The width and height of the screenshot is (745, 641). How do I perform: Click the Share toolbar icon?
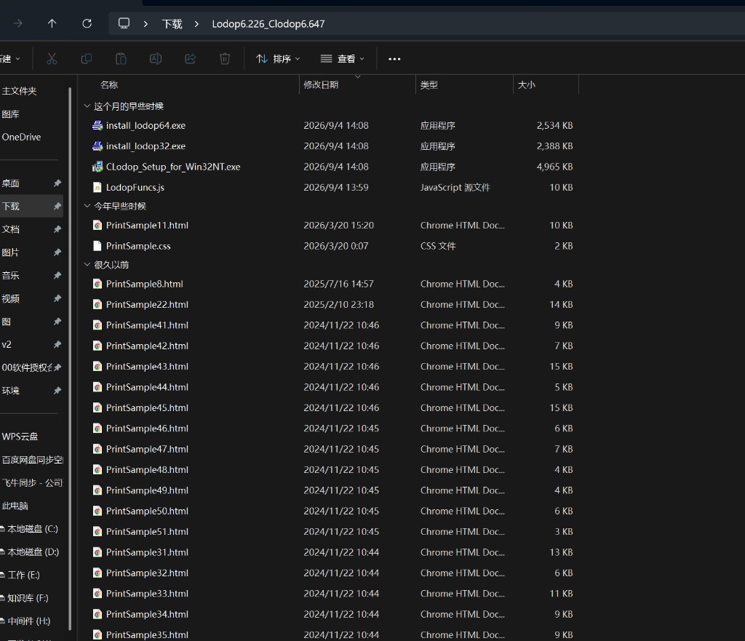[x=191, y=58]
